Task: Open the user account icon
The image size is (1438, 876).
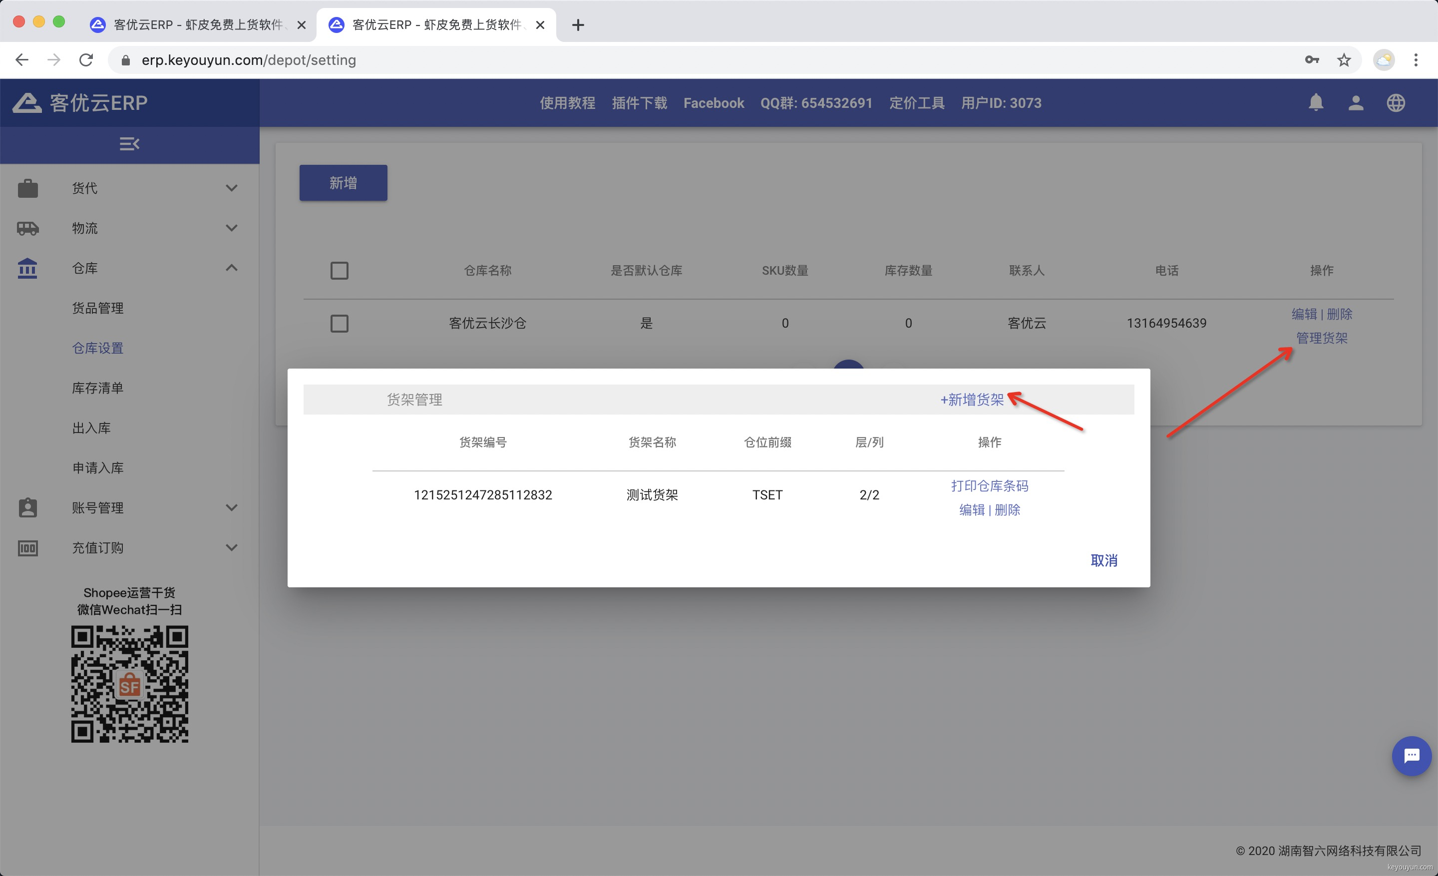Action: (1355, 103)
